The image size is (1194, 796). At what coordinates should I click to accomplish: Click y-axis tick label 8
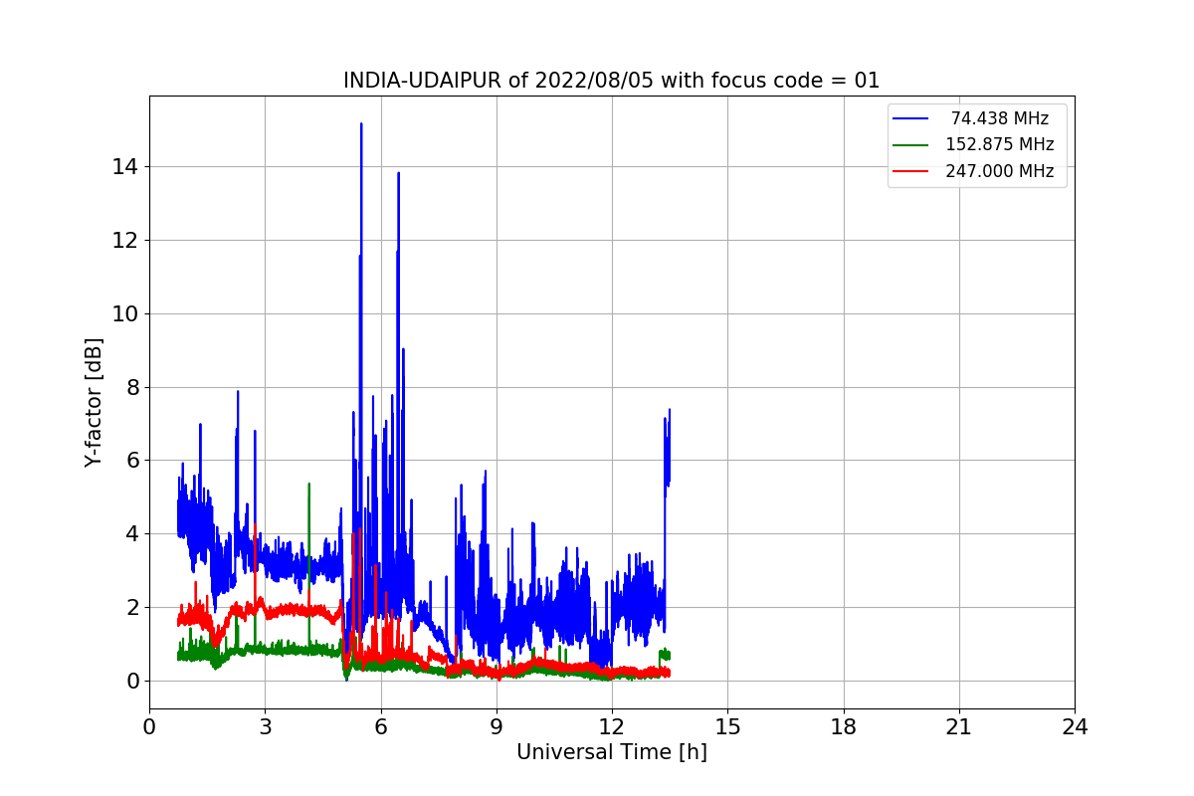[132, 387]
